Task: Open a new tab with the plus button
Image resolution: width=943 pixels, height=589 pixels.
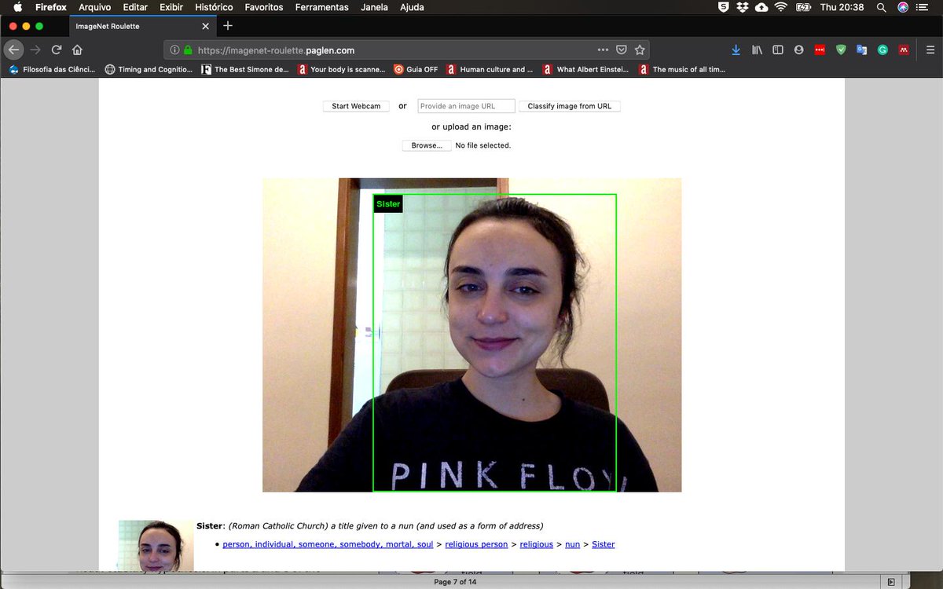Action: pos(228,25)
